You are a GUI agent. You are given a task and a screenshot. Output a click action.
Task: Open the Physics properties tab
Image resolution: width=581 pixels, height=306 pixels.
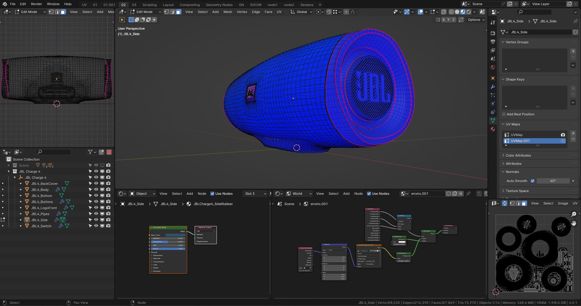coord(493,104)
